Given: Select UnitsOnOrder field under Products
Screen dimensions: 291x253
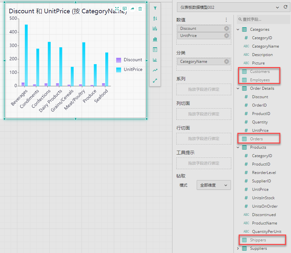Looking at the screenshot, I should (x=265, y=206).
